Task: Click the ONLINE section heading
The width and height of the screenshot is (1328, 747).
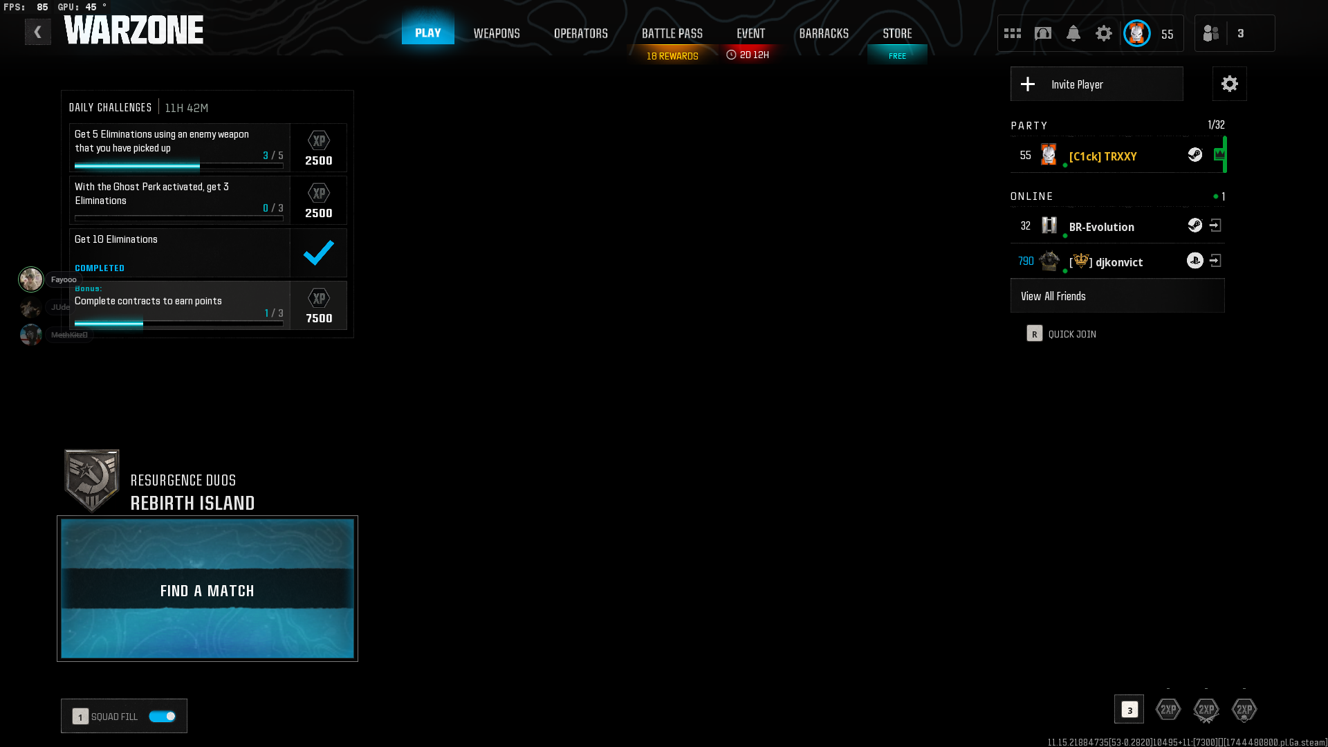Action: pos(1032,196)
